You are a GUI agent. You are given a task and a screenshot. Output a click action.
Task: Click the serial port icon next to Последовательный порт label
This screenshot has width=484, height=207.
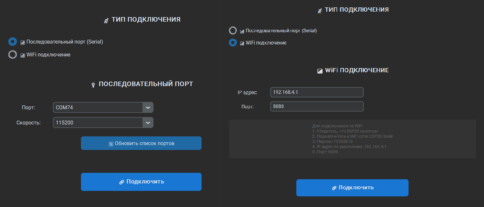click(22, 42)
